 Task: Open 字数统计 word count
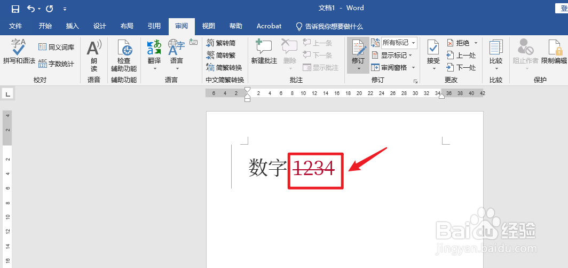(x=57, y=64)
